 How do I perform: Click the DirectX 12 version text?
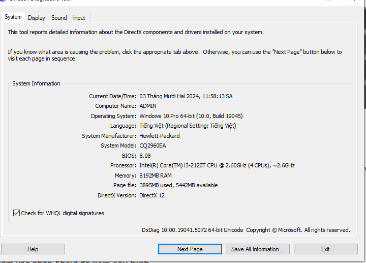(x=152, y=195)
